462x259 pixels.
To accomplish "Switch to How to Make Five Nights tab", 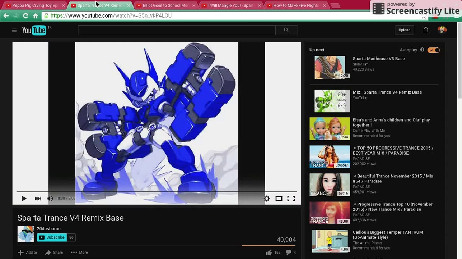I will click(x=296, y=5).
